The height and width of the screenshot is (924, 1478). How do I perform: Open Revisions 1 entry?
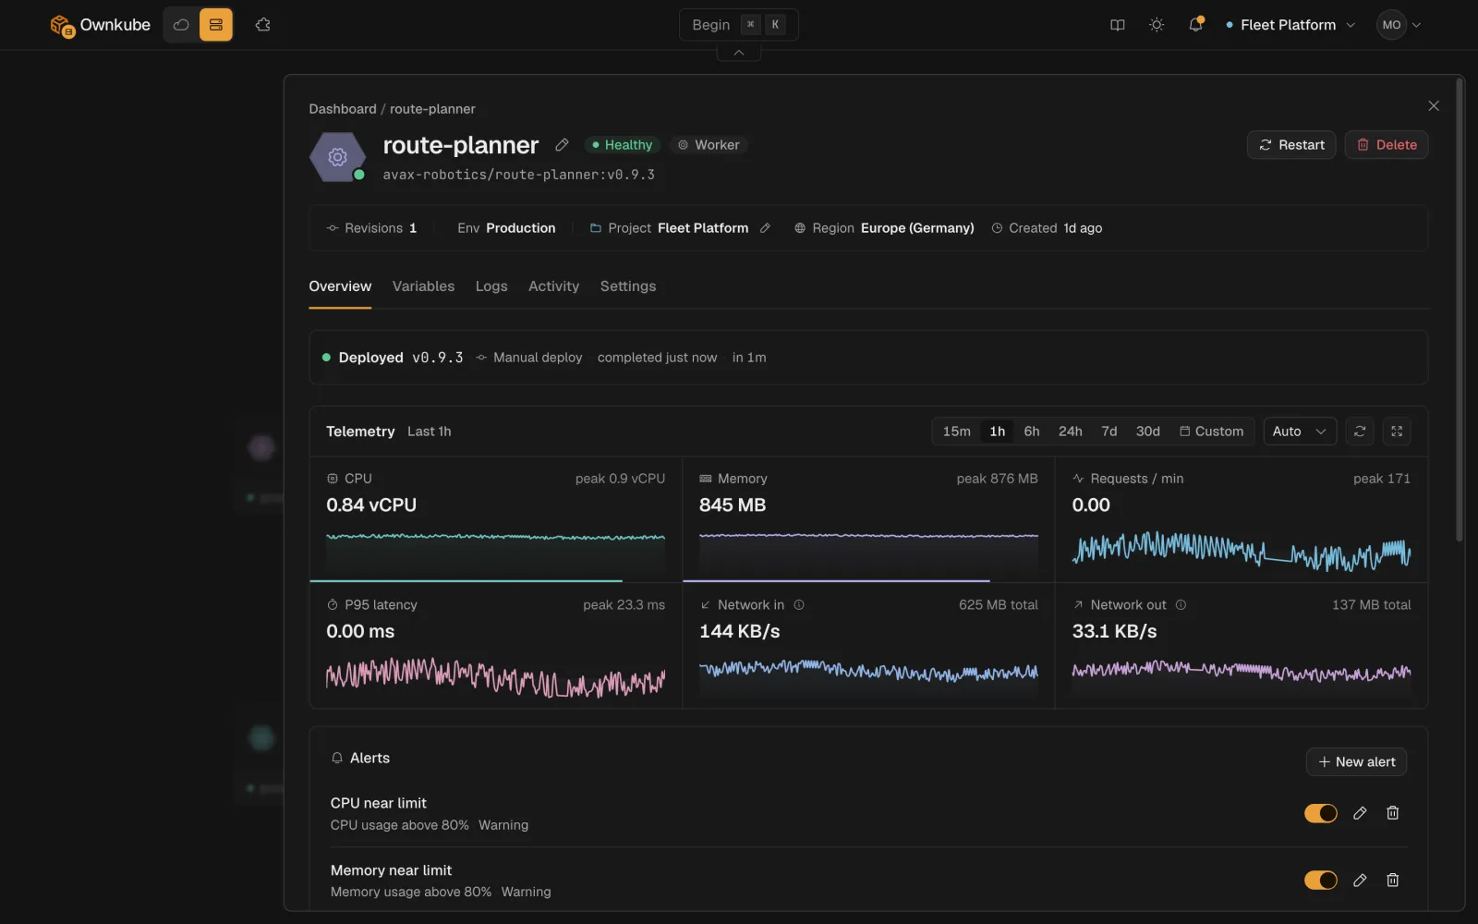coord(371,228)
